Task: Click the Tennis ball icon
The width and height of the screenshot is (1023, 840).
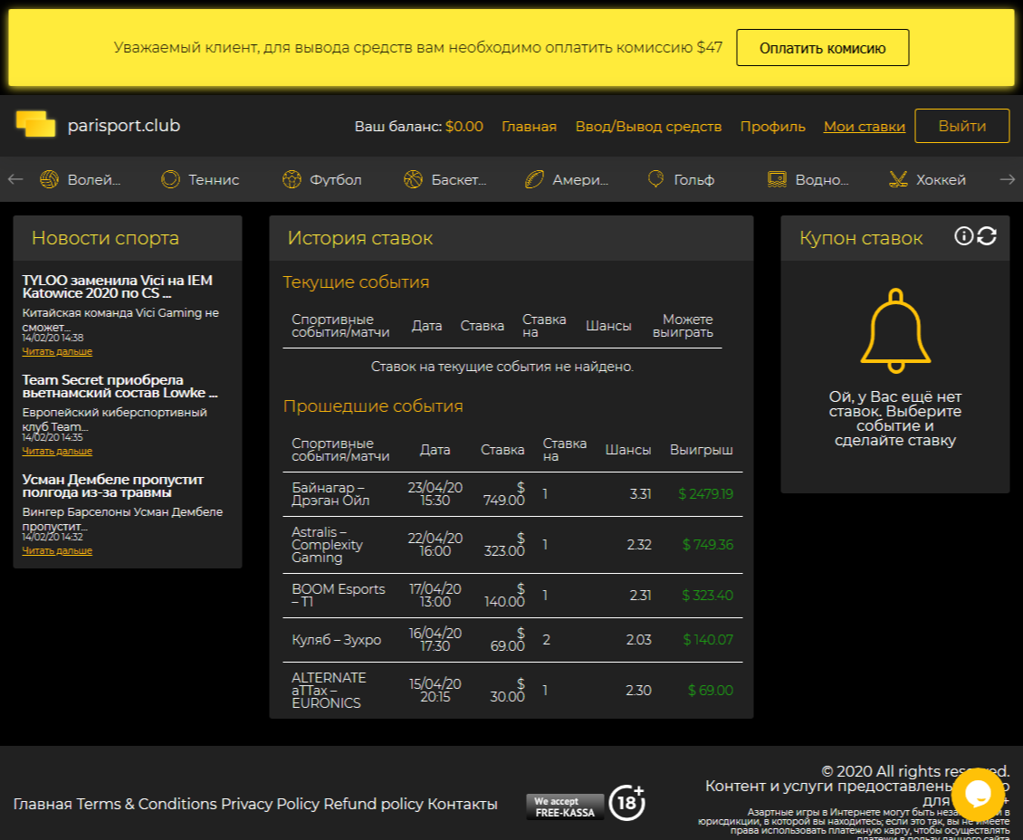Action: [x=170, y=178]
